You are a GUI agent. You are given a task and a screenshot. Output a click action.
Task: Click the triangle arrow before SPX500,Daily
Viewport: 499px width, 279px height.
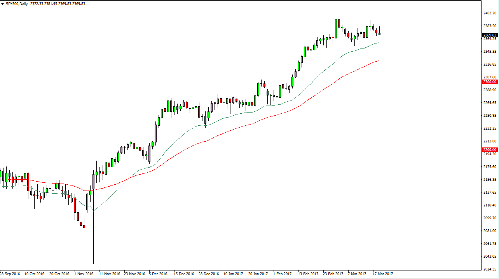[x=3, y=4]
